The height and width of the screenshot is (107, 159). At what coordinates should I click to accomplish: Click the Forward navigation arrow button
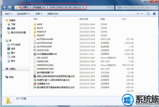10,8
